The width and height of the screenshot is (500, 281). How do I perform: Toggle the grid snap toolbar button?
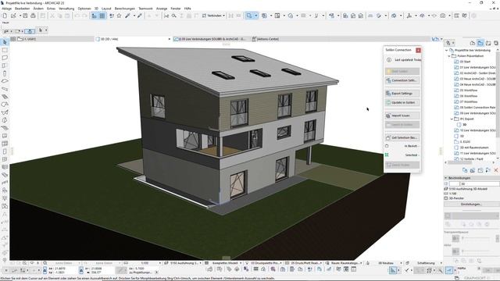pyautogui.click(x=102, y=16)
